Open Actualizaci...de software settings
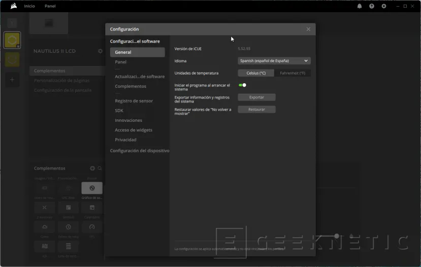 140,77
